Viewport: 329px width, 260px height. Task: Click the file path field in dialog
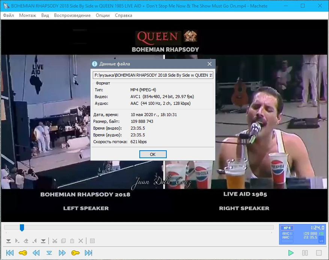coord(153,75)
